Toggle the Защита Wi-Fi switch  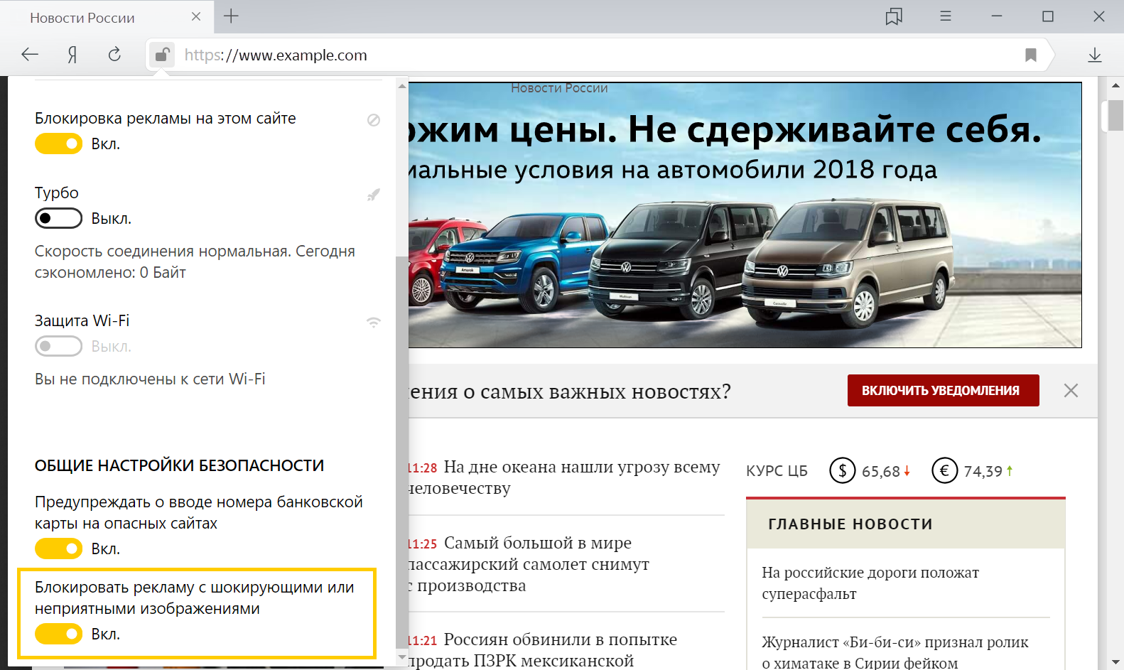point(59,346)
